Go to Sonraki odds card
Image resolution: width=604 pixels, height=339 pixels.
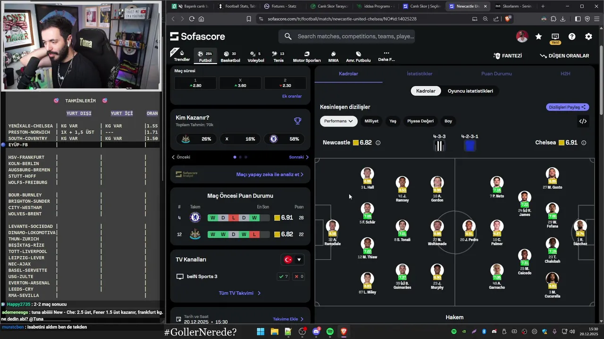(x=299, y=157)
